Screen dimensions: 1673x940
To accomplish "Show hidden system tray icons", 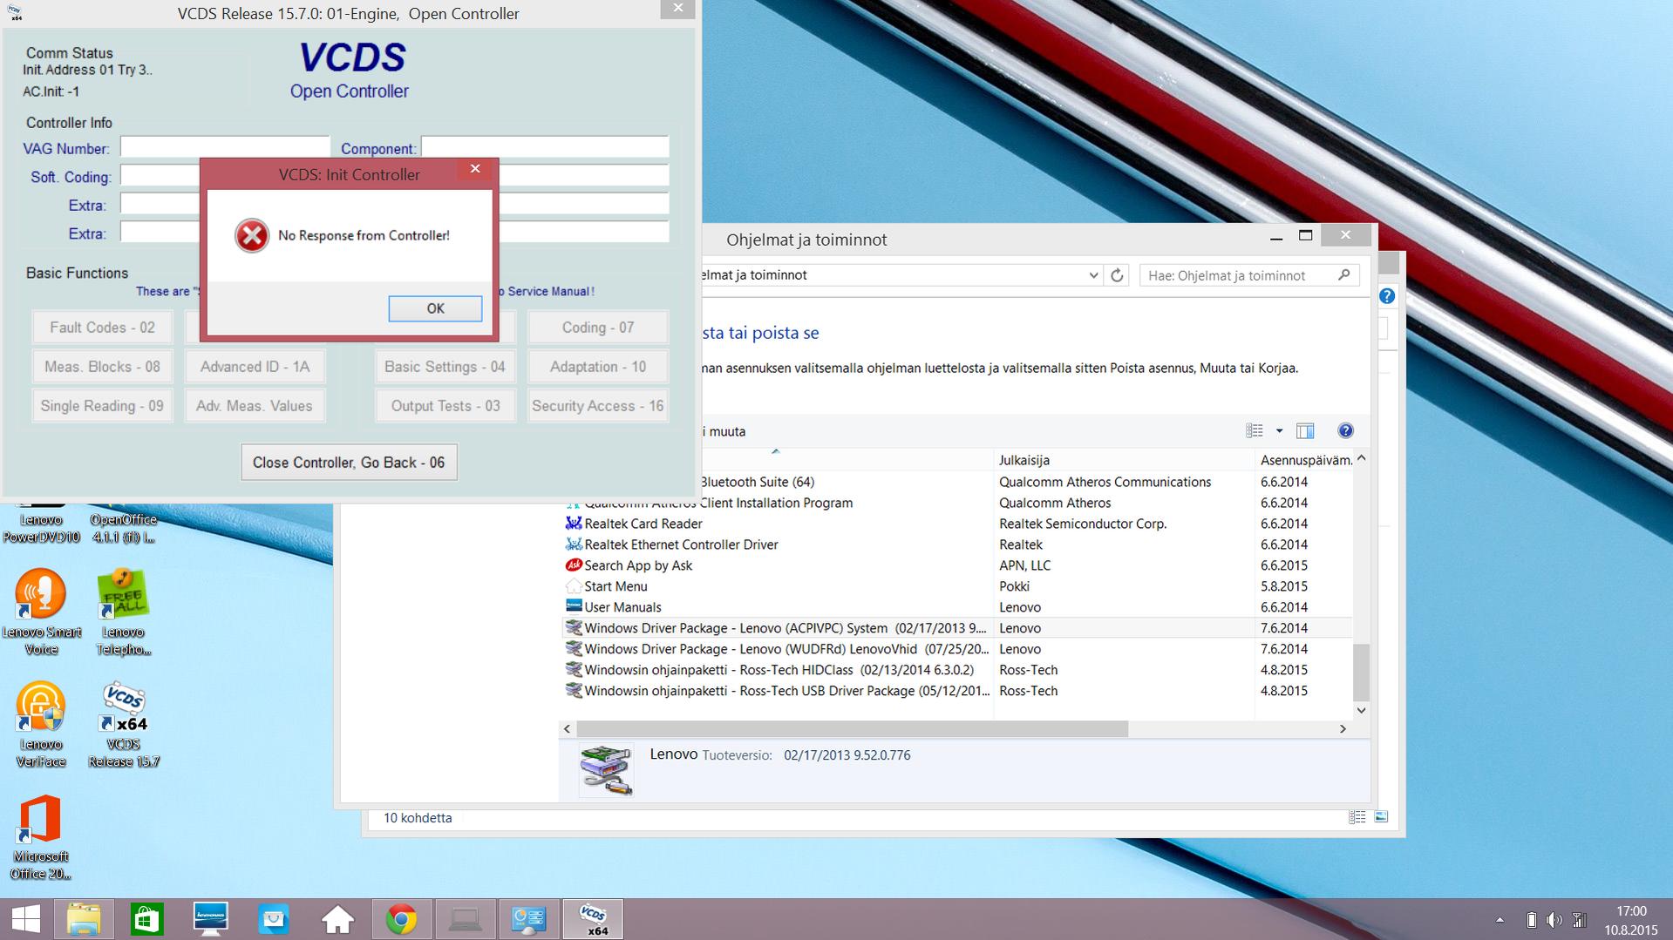I will pos(1500,919).
